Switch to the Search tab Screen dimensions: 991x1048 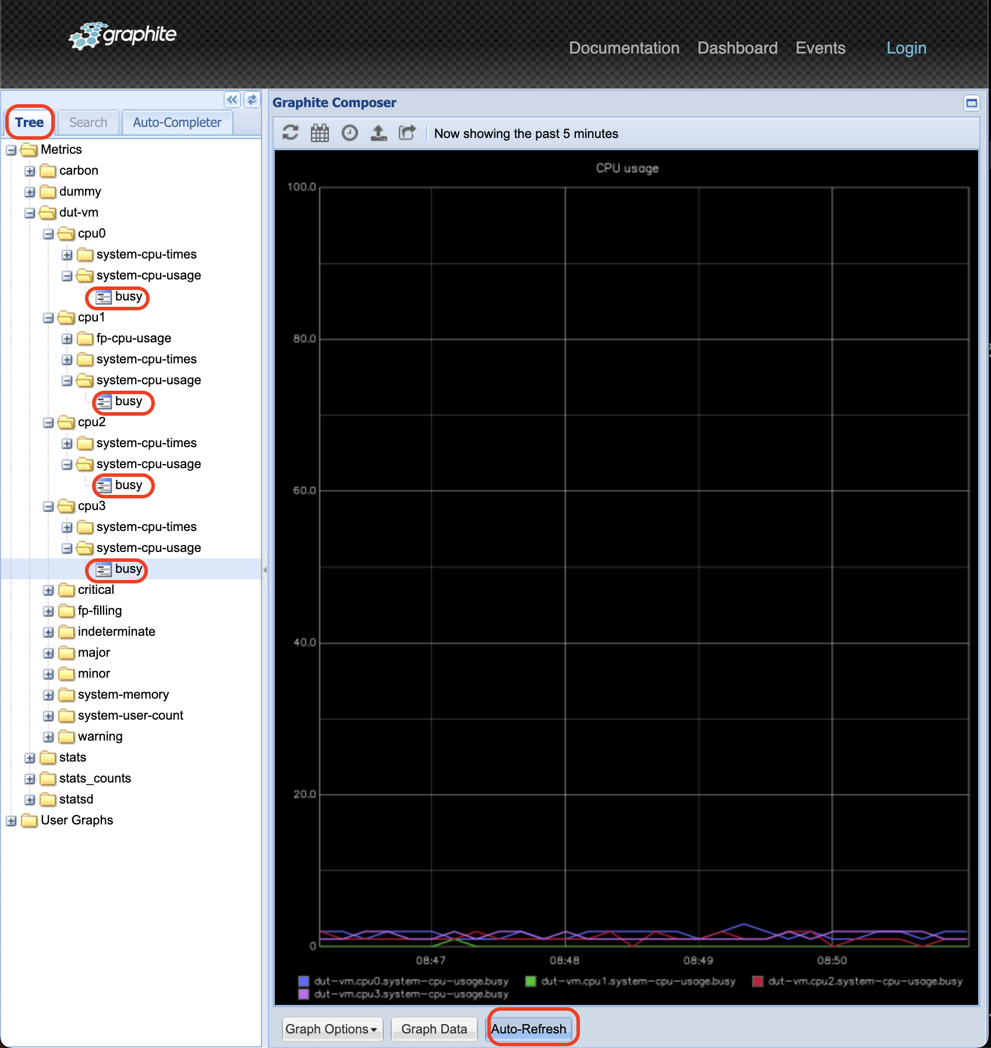[x=87, y=122]
